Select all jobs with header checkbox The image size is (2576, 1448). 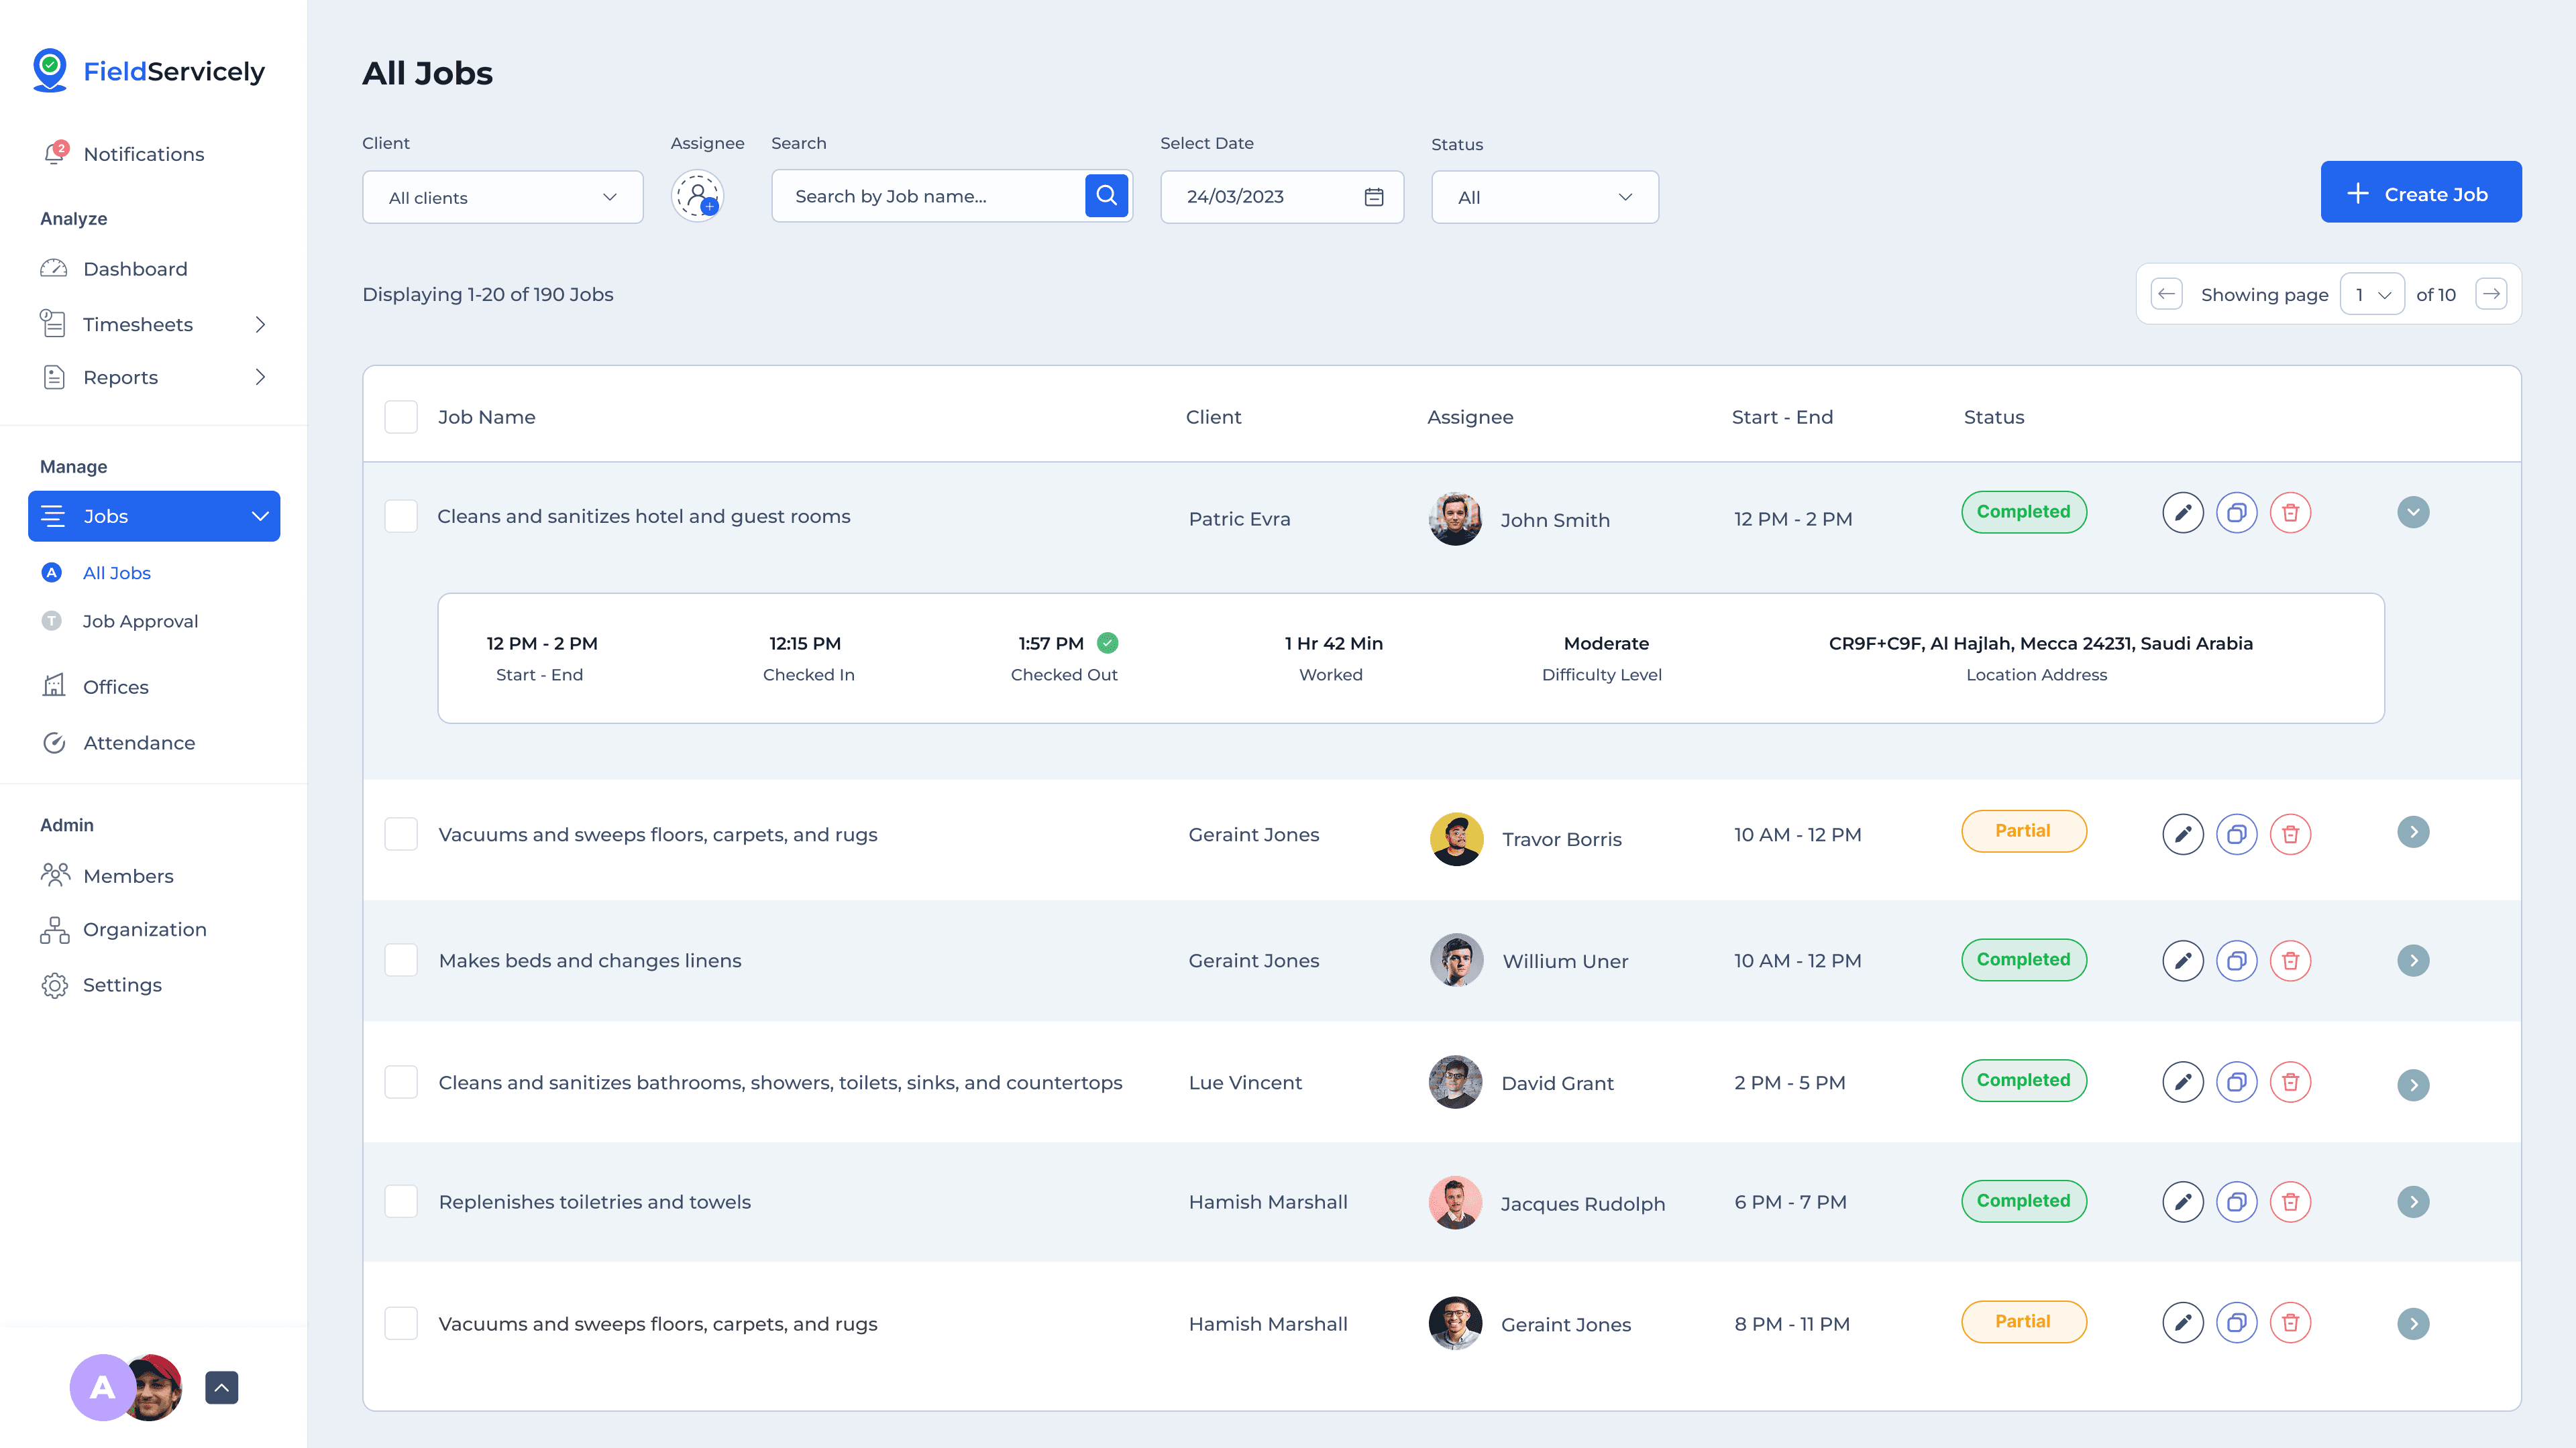pyautogui.click(x=401, y=417)
